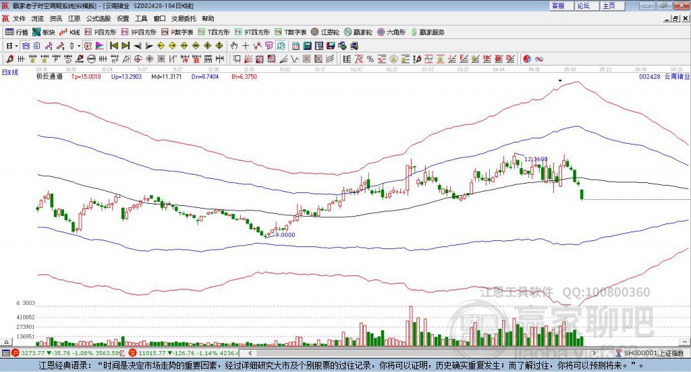Click the 002428 云南锗业 stock label
This screenshot has height=372, width=691.
pyautogui.click(x=665, y=77)
